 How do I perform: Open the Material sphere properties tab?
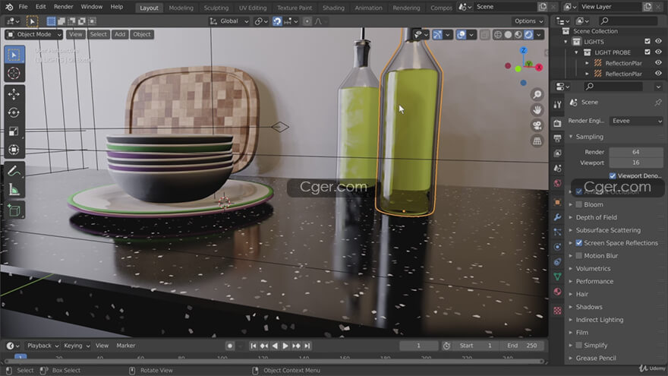(557, 292)
